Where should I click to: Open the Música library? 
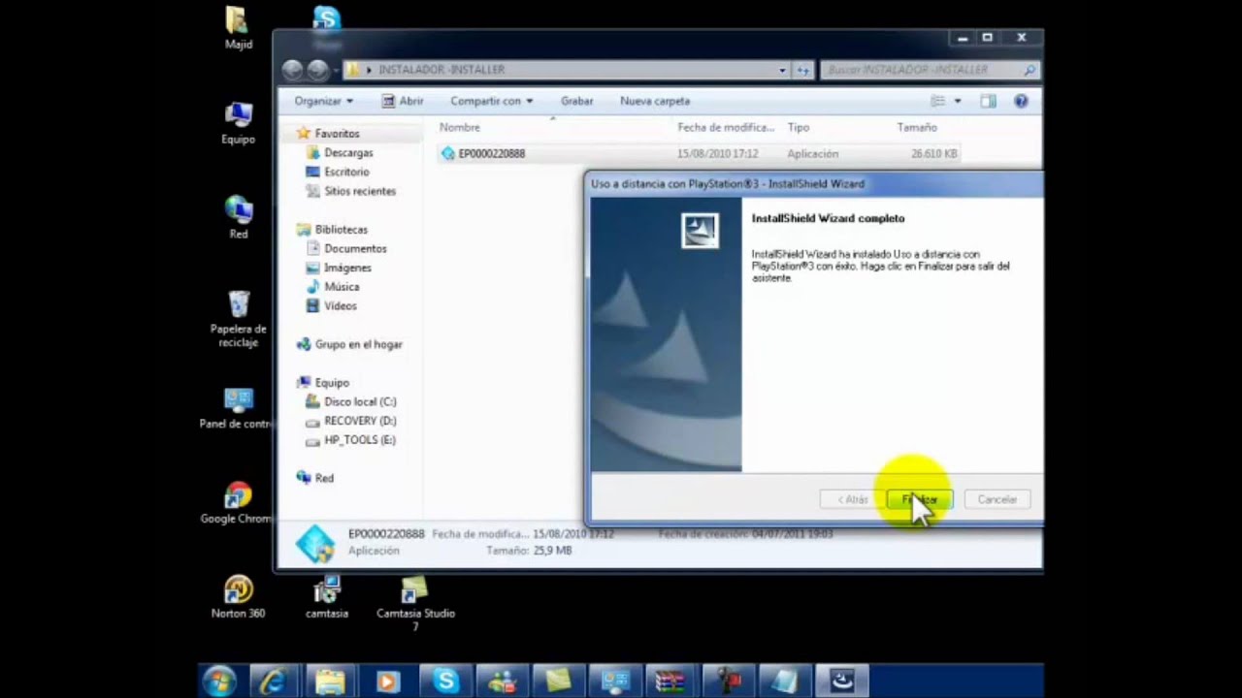pyautogui.click(x=342, y=287)
